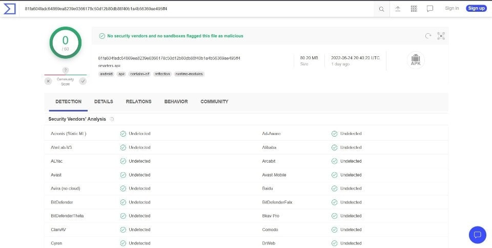Click the apk tag
This screenshot has height=248, width=492.
pyautogui.click(x=121, y=74)
